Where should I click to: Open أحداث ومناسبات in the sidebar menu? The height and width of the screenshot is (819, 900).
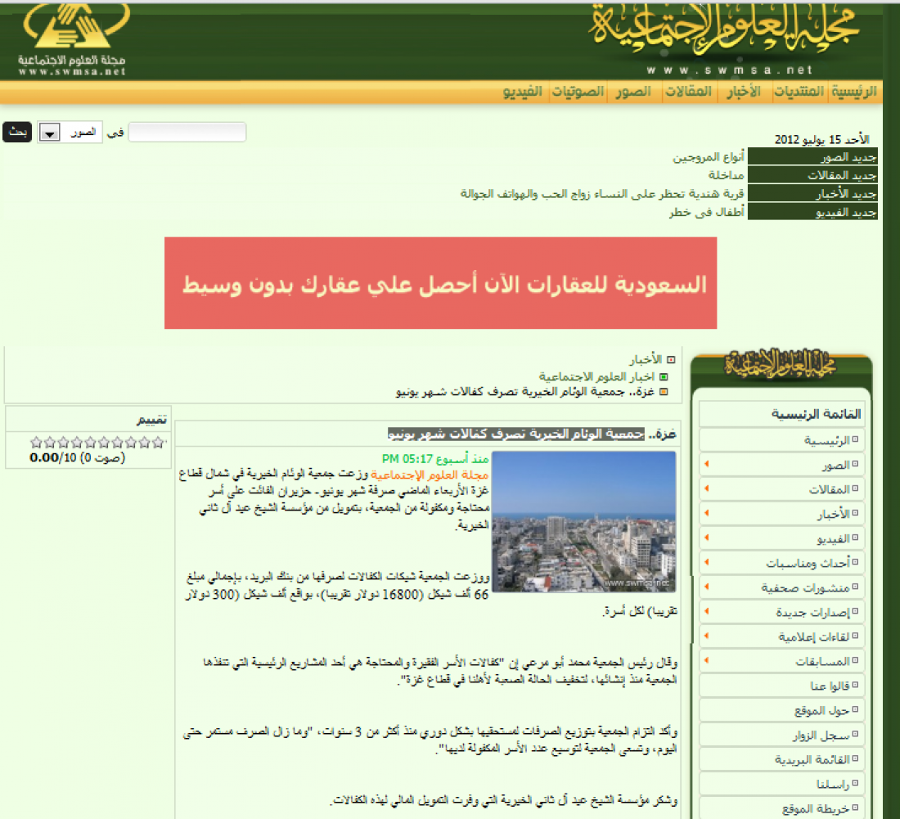point(781,563)
